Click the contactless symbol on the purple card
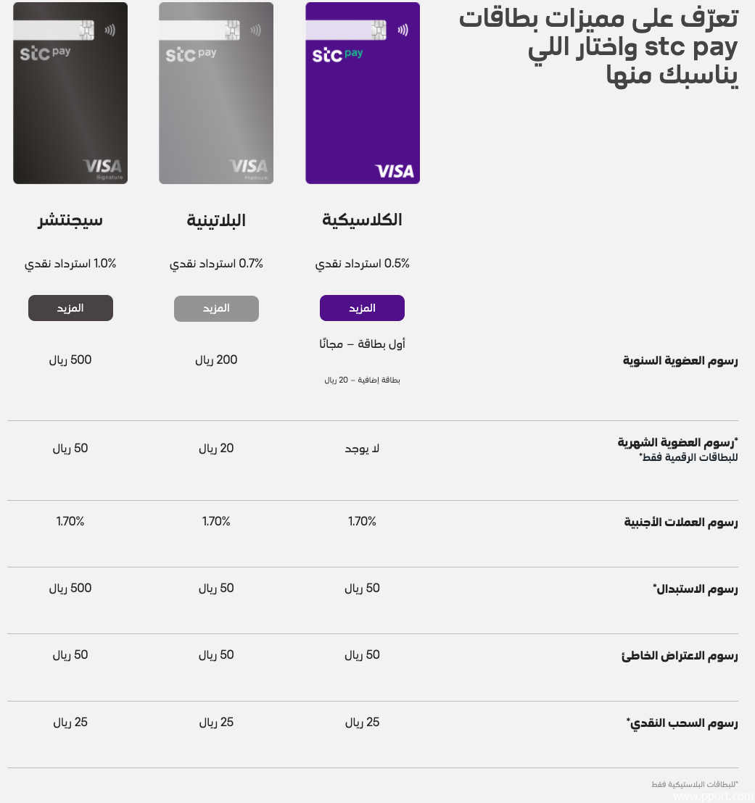Image resolution: width=755 pixels, height=803 pixels. [402, 30]
